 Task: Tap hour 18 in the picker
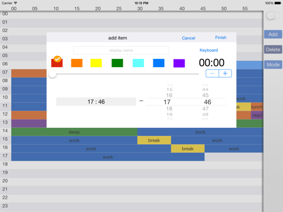[x=169, y=109]
